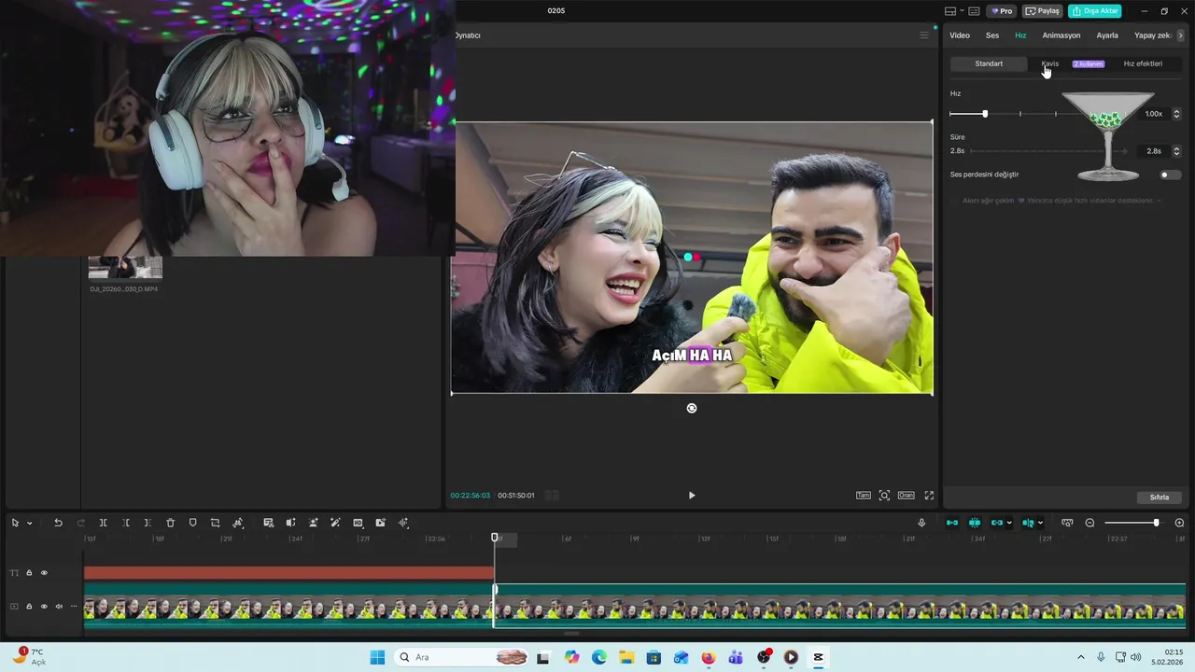Hide the text track with eye icon
1195x672 pixels.
coord(44,573)
